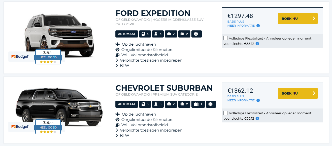Click the airplane icon on the Ford Expedition listing
Image resolution: width=332 pixels, height=146 pixels.
click(x=117, y=44)
